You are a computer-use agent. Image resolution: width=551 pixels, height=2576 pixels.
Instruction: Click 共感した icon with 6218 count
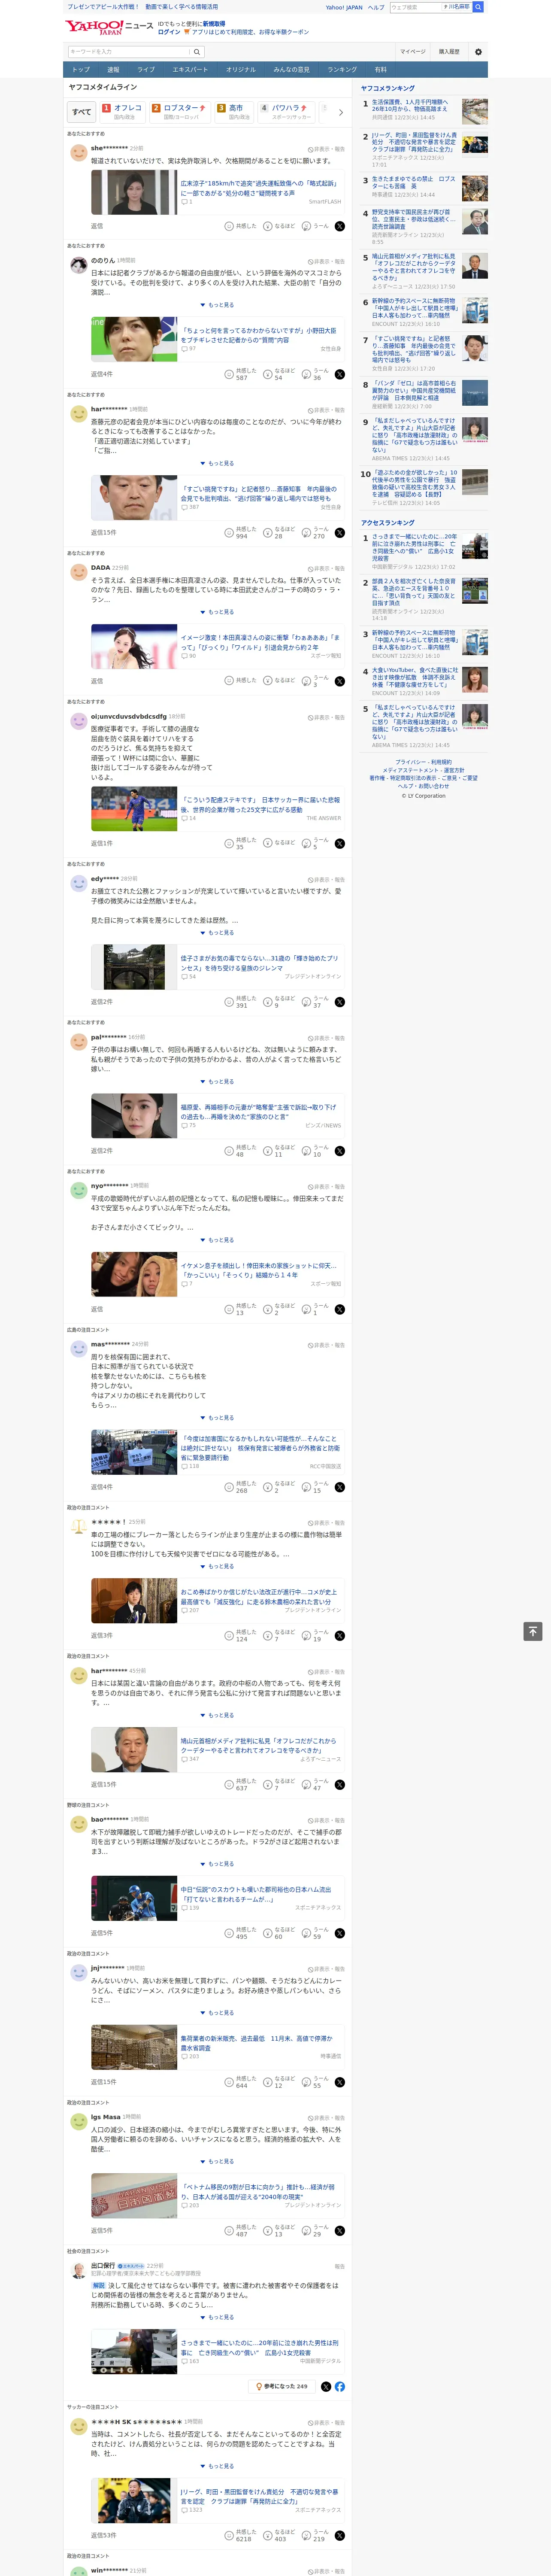[x=229, y=2535]
